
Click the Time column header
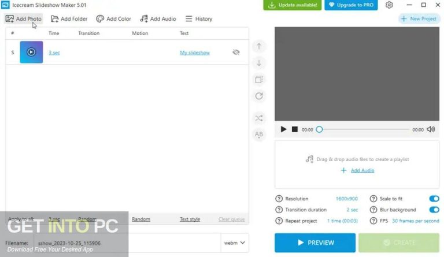(x=54, y=33)
